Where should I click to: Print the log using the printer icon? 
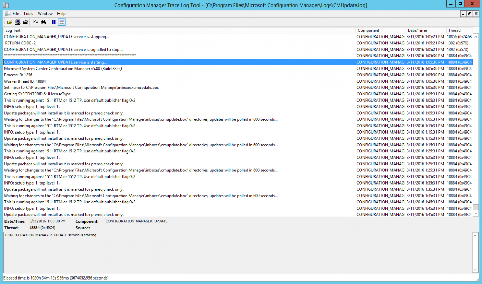(25, 22)
